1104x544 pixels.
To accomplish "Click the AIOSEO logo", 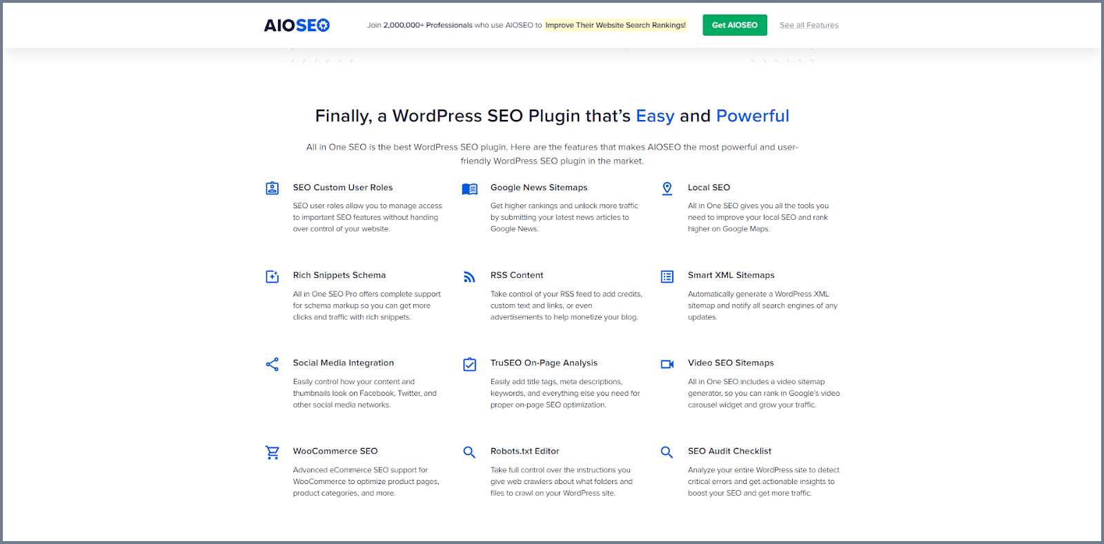I will 297,26.
